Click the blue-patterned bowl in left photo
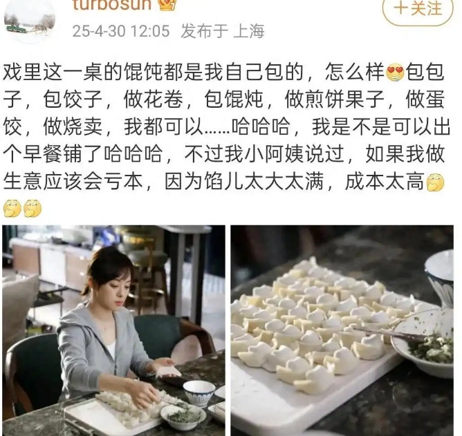Screen dimensions: 462x436 pyautogui.click(x=199, y=394)
